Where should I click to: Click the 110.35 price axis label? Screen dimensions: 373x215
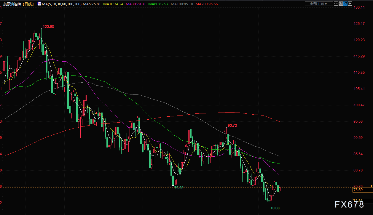359,72
